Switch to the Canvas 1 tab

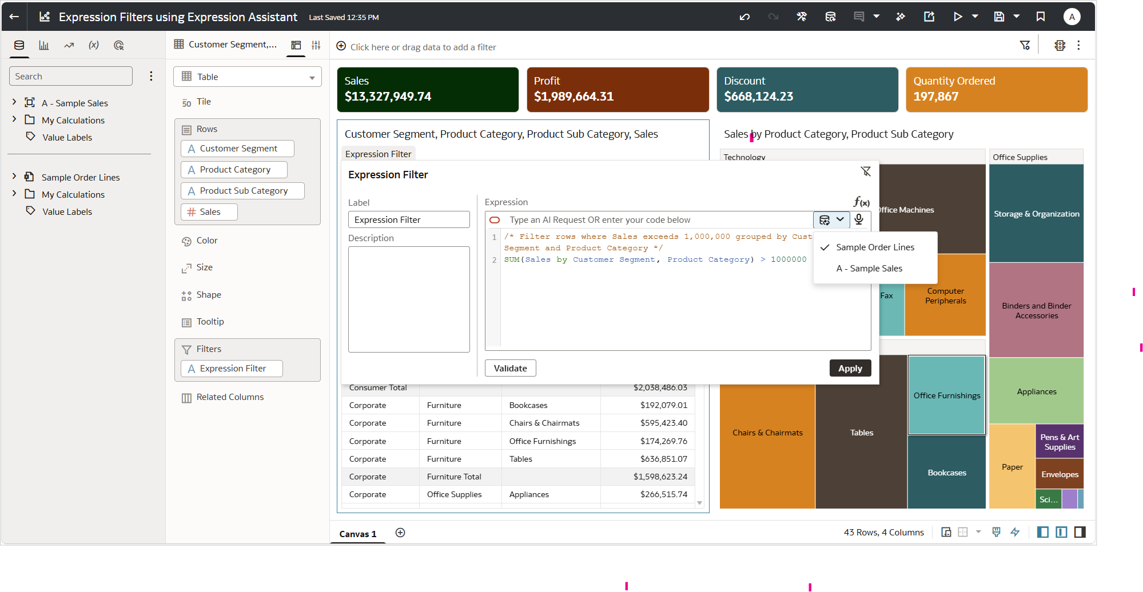(358, 534)
